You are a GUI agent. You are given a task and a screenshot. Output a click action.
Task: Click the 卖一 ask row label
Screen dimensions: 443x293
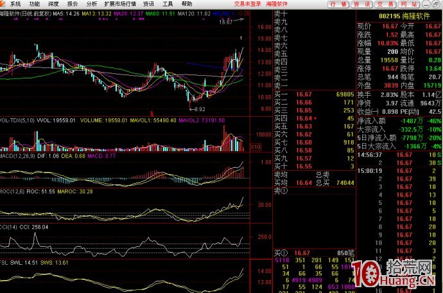click(x=281, y=85)
